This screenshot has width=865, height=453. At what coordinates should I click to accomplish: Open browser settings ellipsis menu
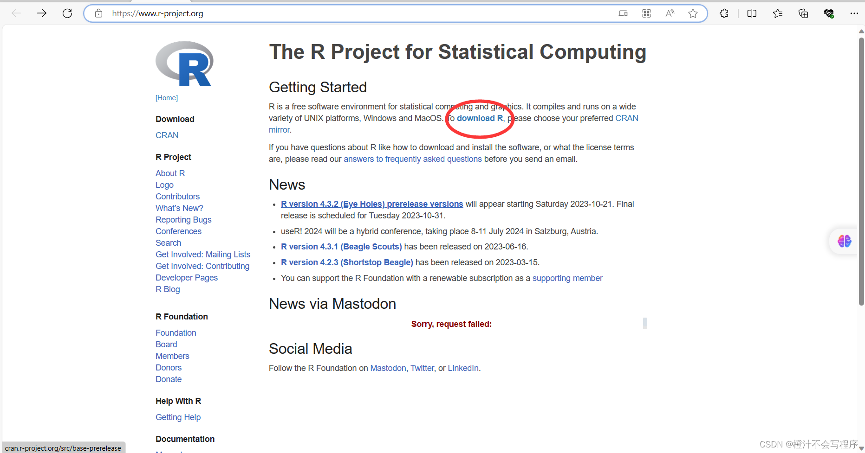(854, 13)
